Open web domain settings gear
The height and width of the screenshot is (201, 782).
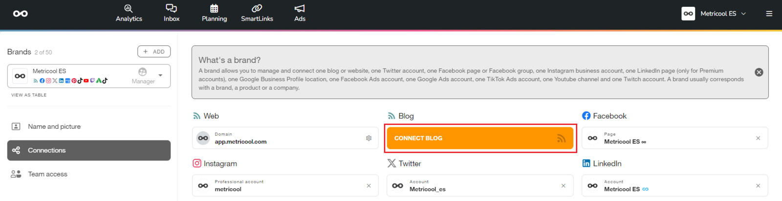369,138
